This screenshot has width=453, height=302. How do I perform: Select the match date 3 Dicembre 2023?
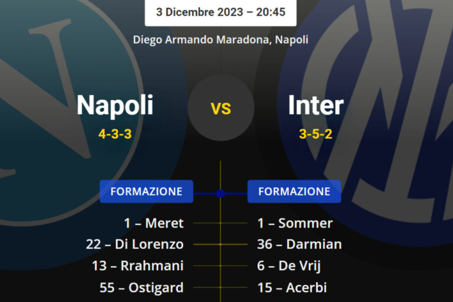click(x=221, y=12)
